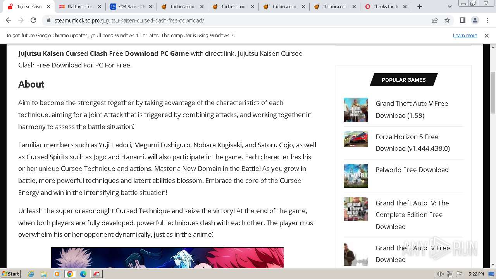
Task: Share this page icon in address bar
Action: point(435,20)
